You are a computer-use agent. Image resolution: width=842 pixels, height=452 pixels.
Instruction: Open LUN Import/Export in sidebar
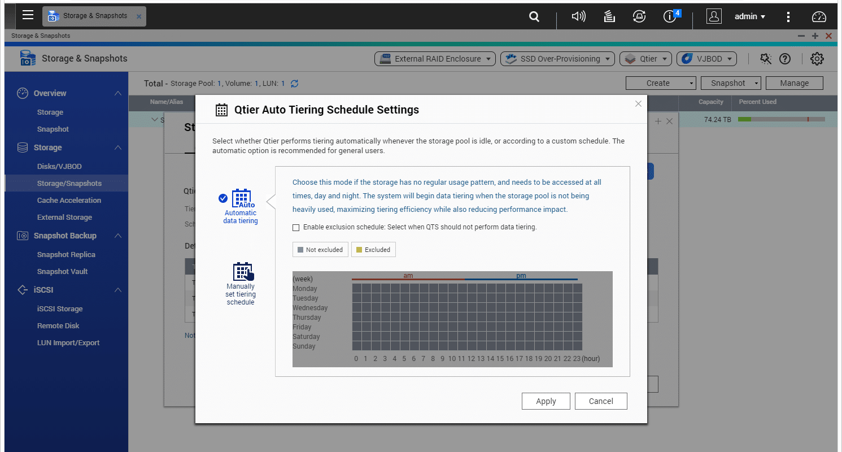pyautogui.click(x=68, y=343)
